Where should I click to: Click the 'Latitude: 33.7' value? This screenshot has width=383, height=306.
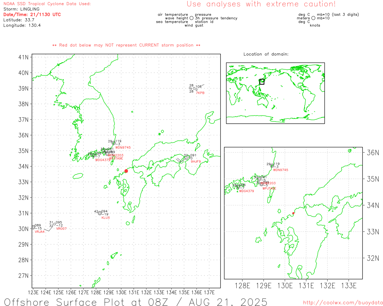(19, 20)
